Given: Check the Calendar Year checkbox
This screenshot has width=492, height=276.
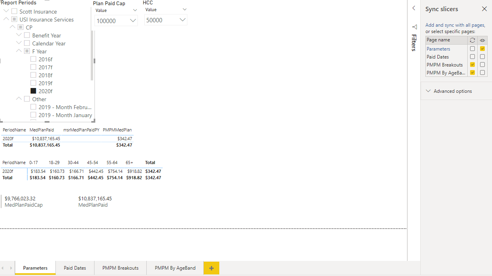Looking at the screenshot, I should click(x=27, y=43).
